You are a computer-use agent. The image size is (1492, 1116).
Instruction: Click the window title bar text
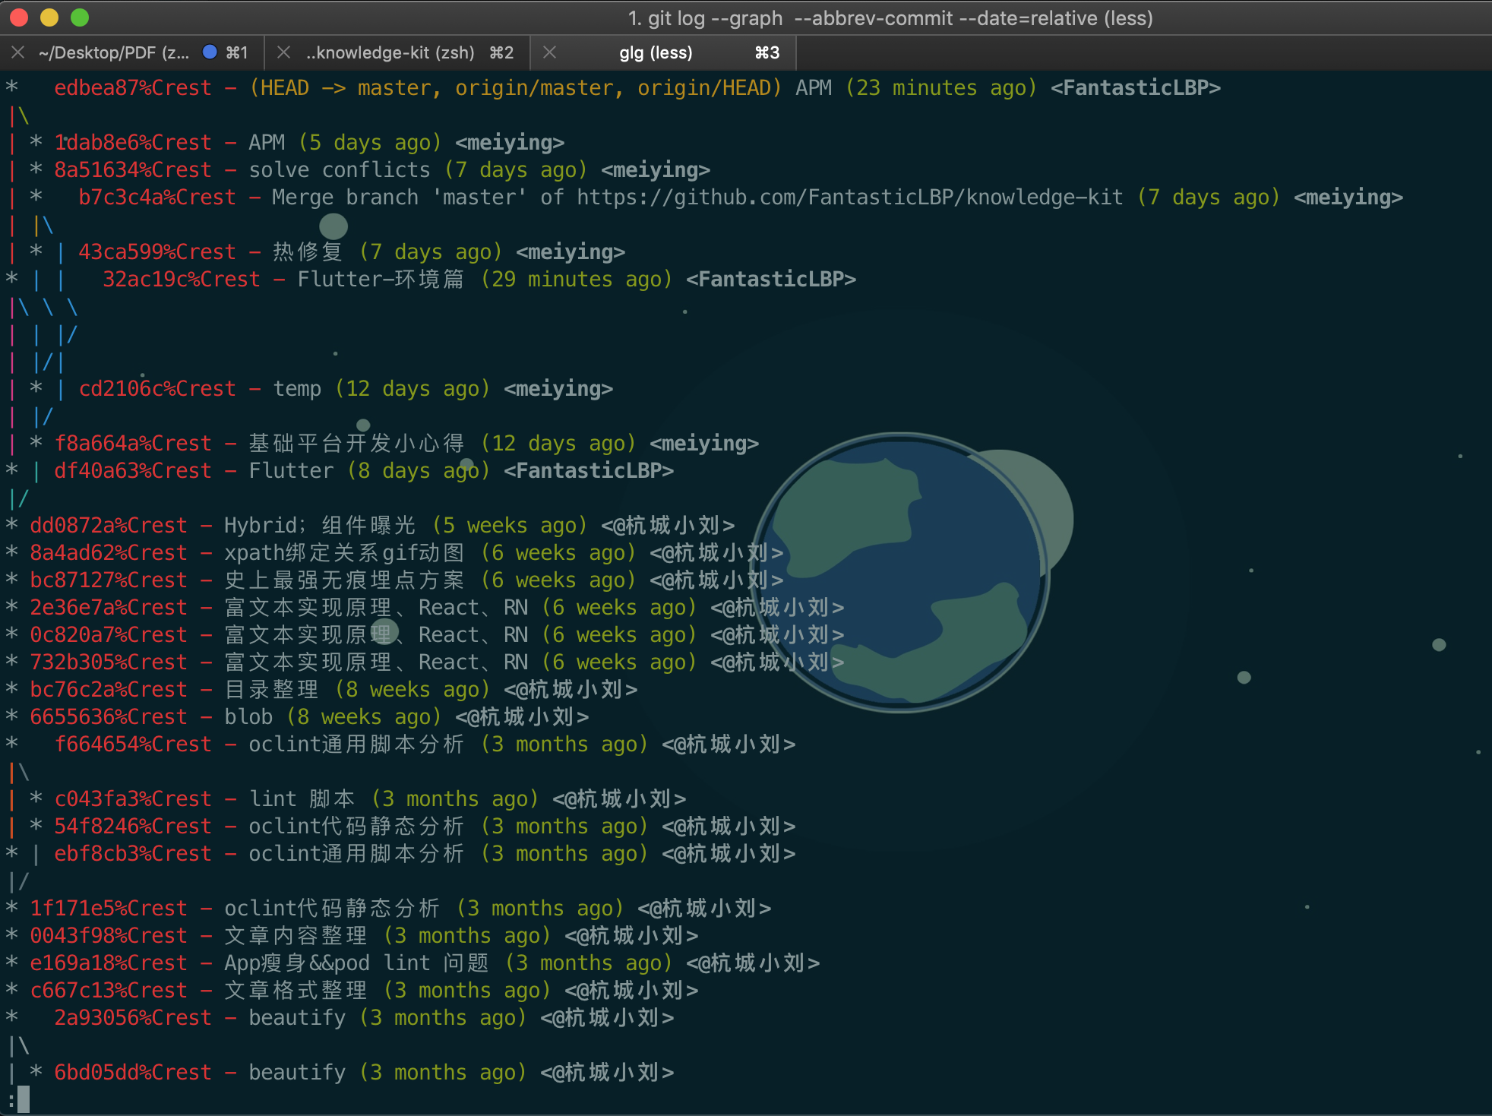pyautogui.click(x=890, y=18)
